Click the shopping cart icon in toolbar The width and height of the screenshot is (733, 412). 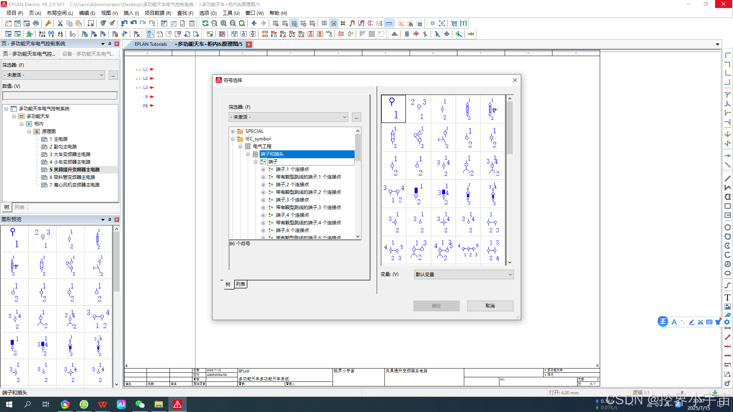[454, 23]
